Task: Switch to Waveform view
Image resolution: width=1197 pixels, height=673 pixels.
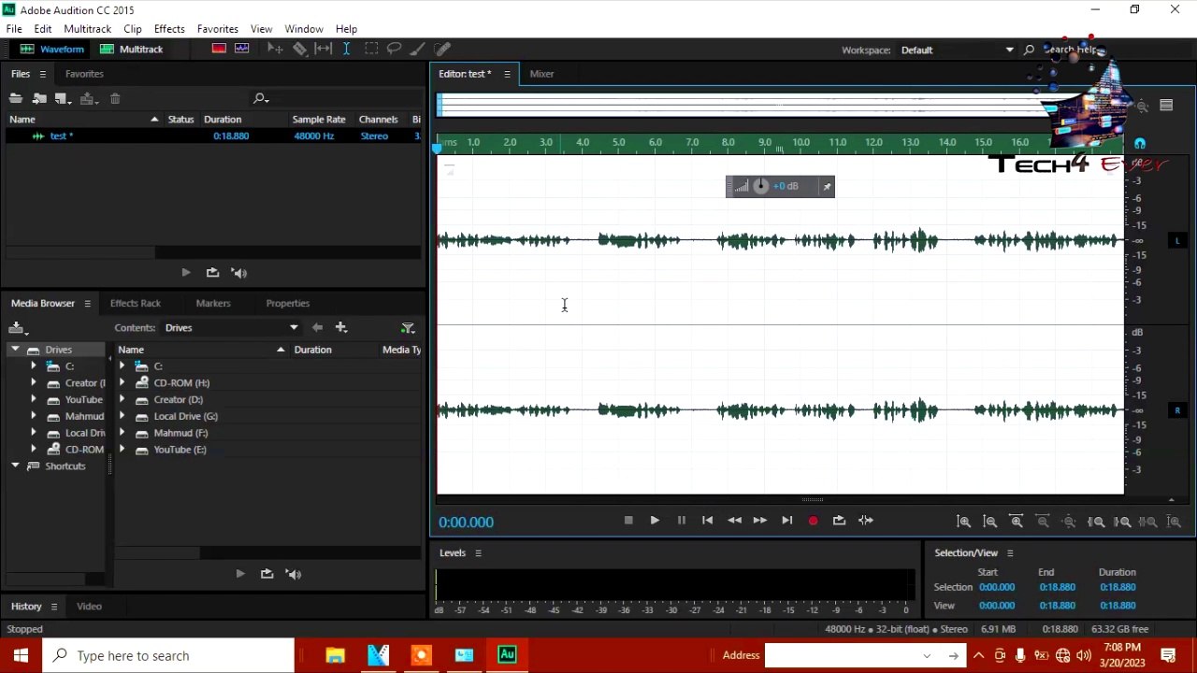Action: pos(52,49)
